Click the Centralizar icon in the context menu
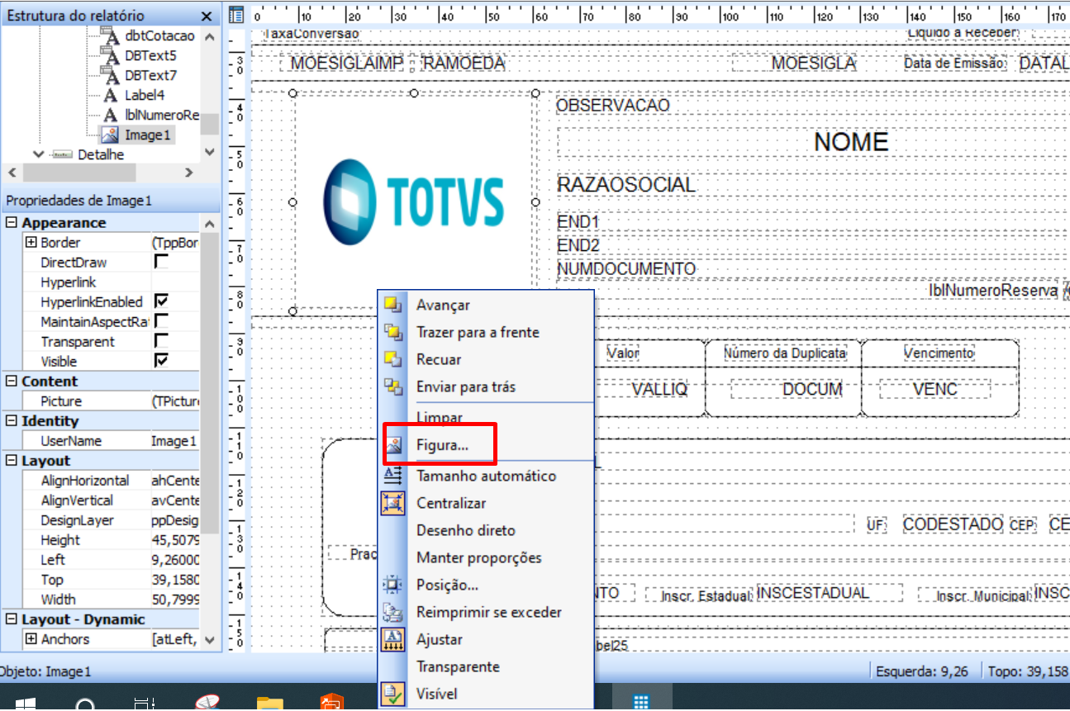 393,503
